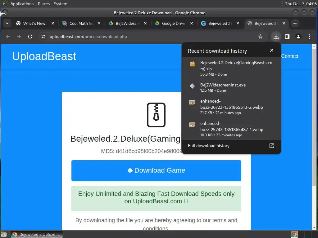
Task: Close the Bej2Widescreen tab
Action: pos(145,23)
